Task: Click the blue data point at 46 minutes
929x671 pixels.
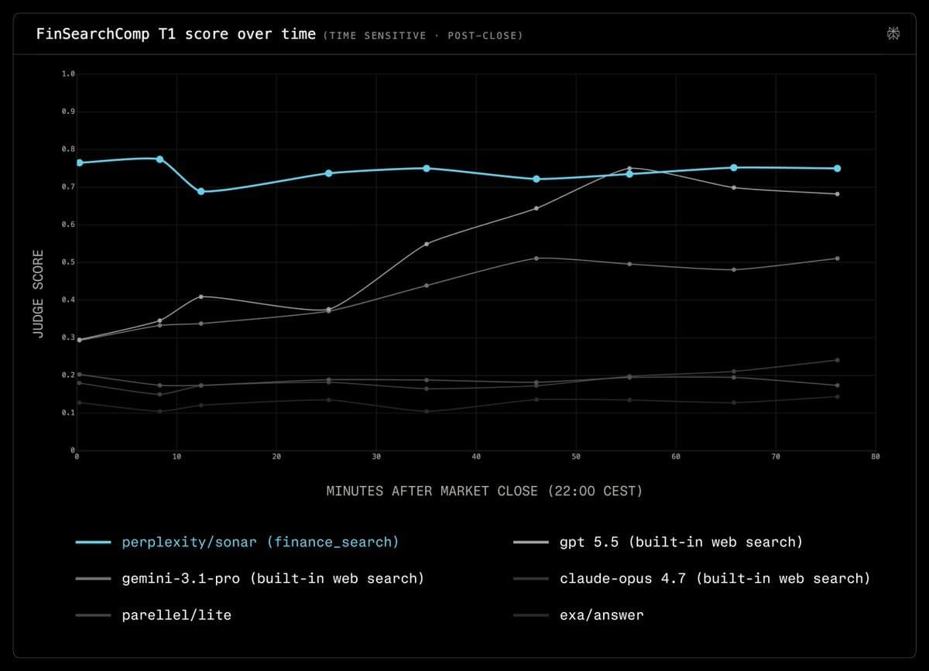Action: point(536,179)
